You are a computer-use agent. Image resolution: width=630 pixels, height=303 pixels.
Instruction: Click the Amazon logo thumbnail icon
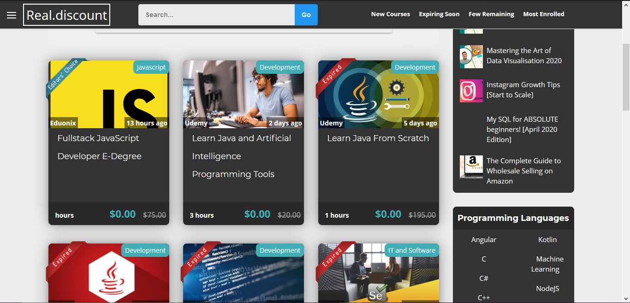pyautogui.click(x=471, y=167)
